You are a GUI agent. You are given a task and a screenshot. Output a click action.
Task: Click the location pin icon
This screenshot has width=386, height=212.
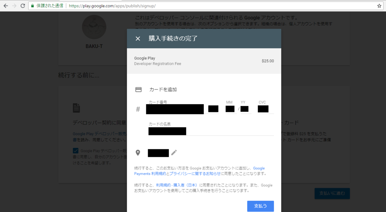[x=138, y=153]
